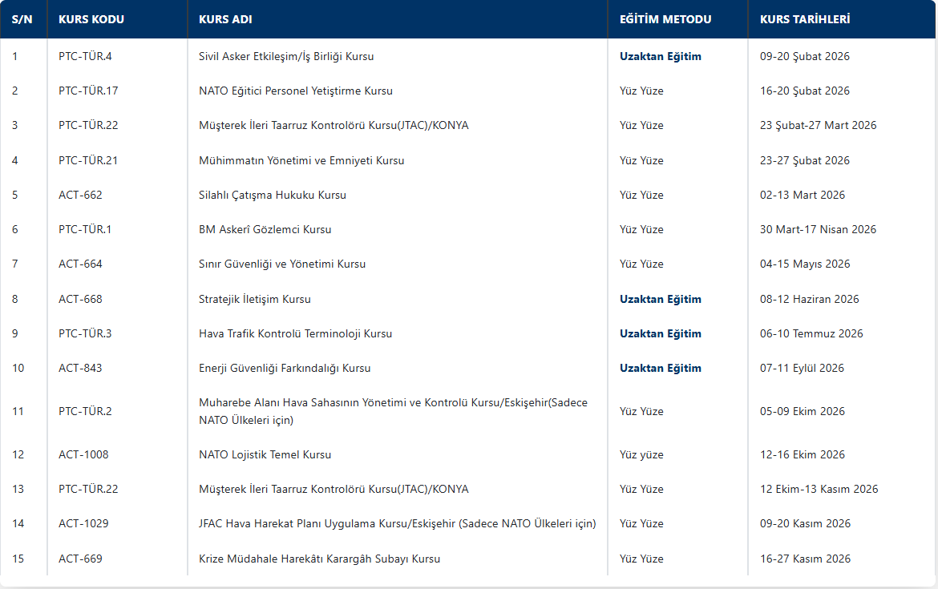Click the date 12 Ekim-13 Kasım 2026

coord(819,489)
